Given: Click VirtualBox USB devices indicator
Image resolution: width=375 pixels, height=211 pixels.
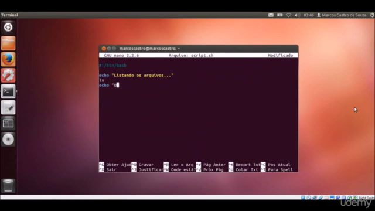Looking at the screenshot, I should point(321,198).
